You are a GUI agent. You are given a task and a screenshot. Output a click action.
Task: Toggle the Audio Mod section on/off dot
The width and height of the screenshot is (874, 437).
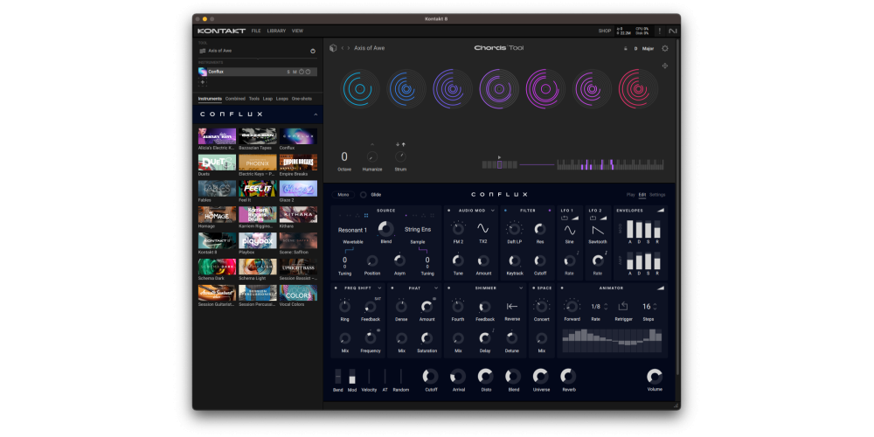(449, 211)
